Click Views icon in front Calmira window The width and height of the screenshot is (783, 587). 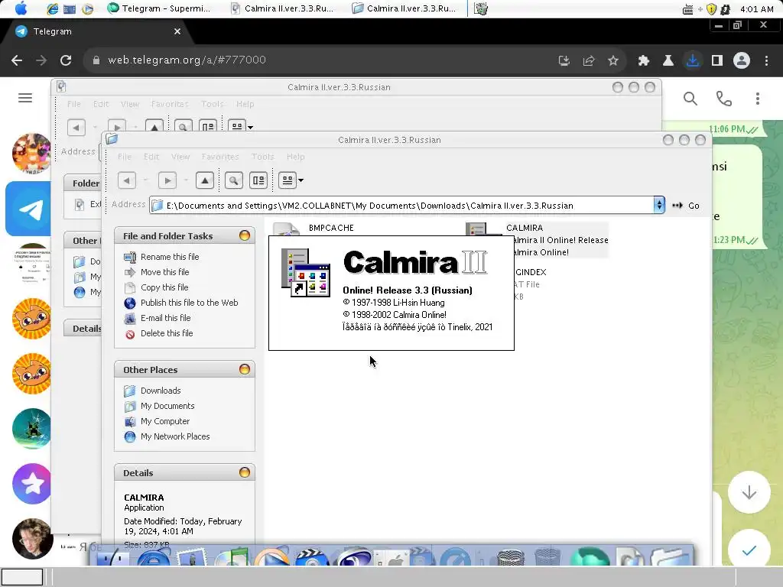pos(288,180)
